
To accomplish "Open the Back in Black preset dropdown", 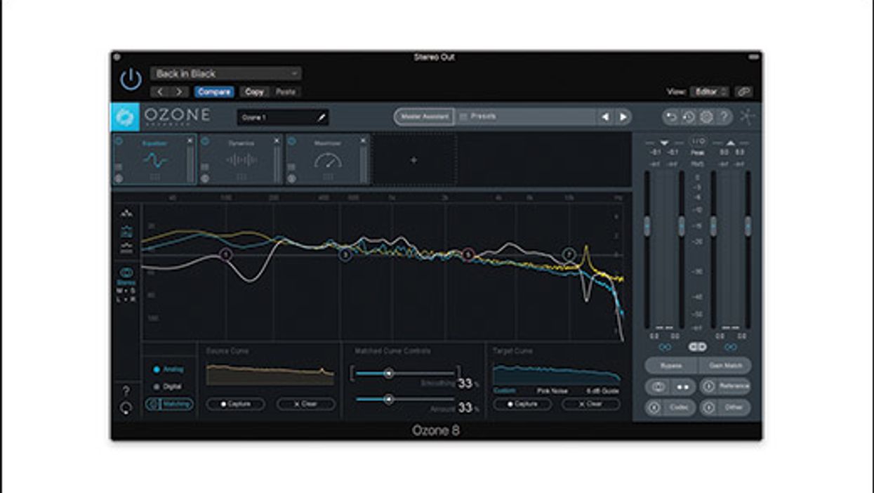I will coord(226,74).
